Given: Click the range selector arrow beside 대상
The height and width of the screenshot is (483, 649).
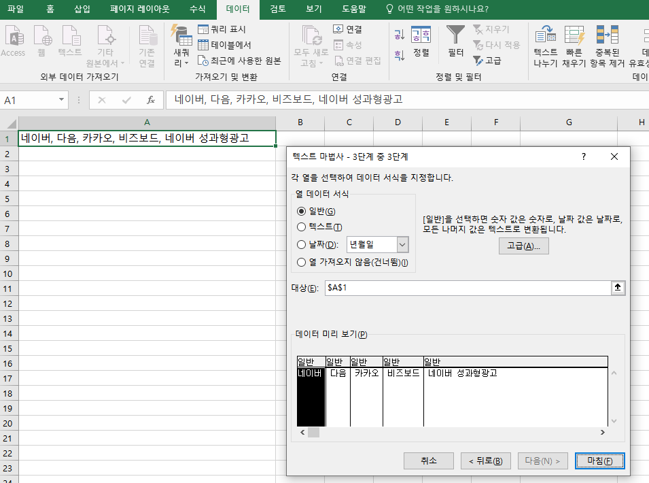Looking at the screenshot, I should 618,287.
